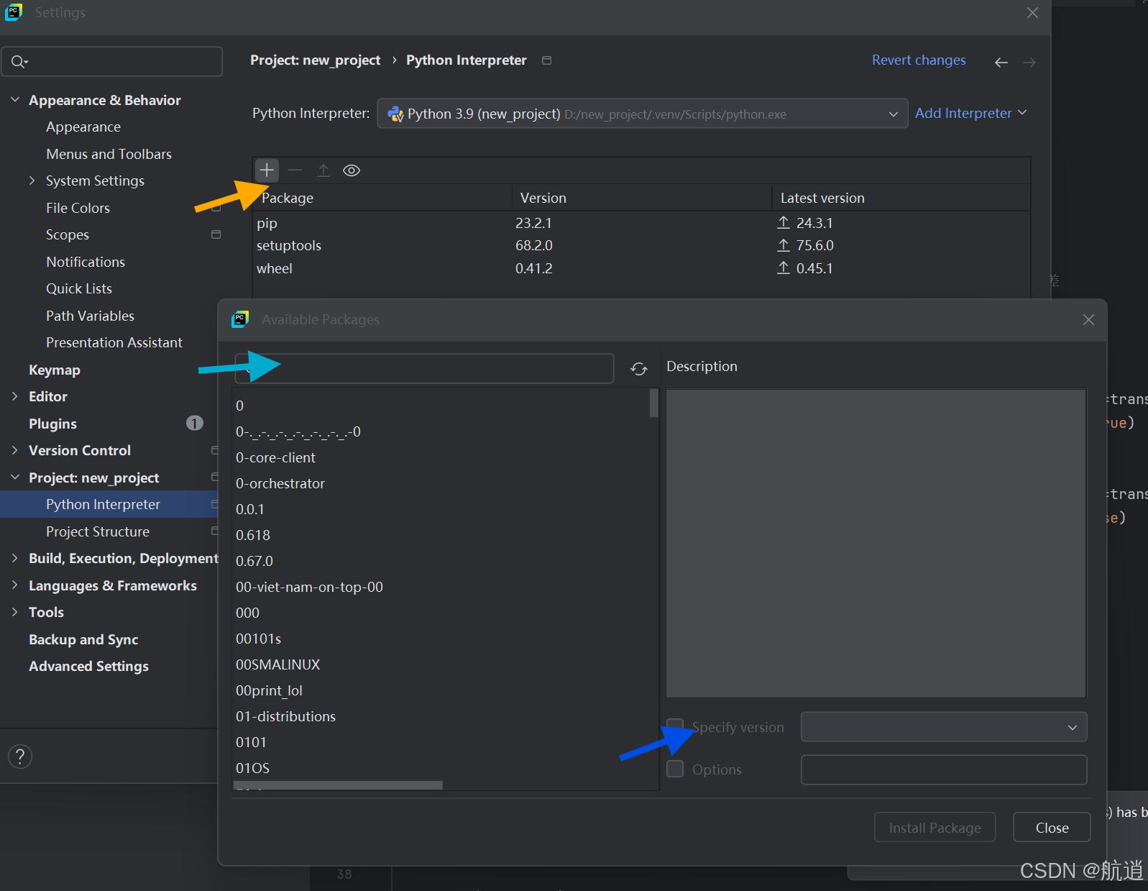Open the File Colors settings
This screenshot has width=1148, height=891.
(78, 208)
